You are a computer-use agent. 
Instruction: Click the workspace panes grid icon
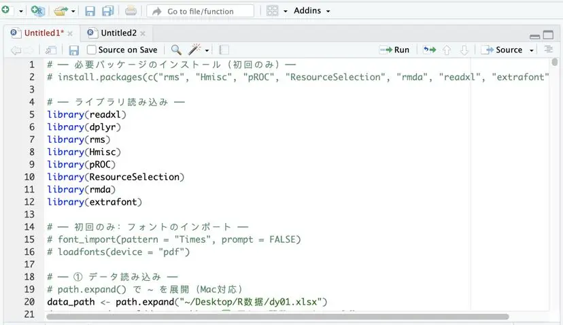[x=272, y=11]
